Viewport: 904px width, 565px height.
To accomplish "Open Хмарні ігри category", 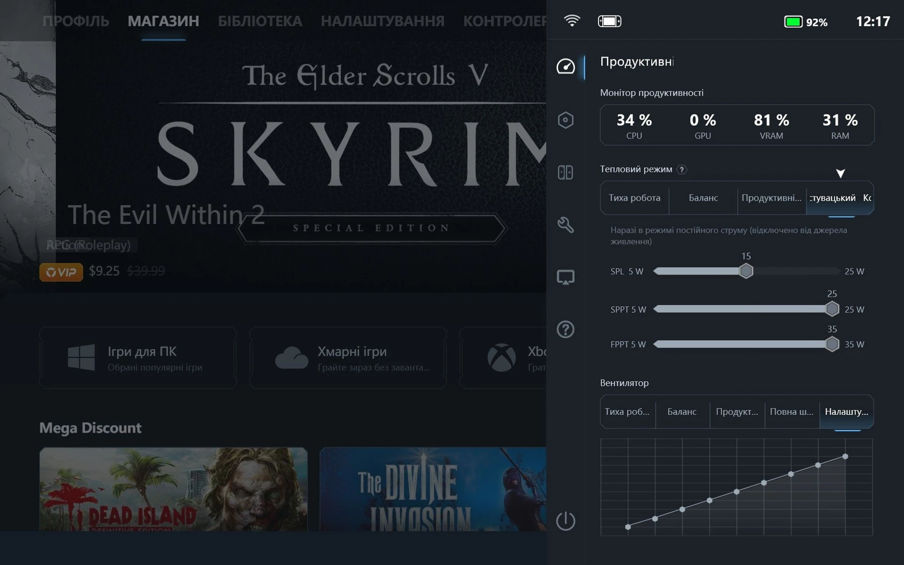I will pyautogui.click(x=348, y=358).
